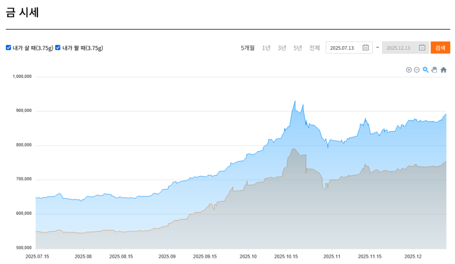This screenshot has height=264, width=455.
Task: Show the 5년 price range
Action: (297, 48)
